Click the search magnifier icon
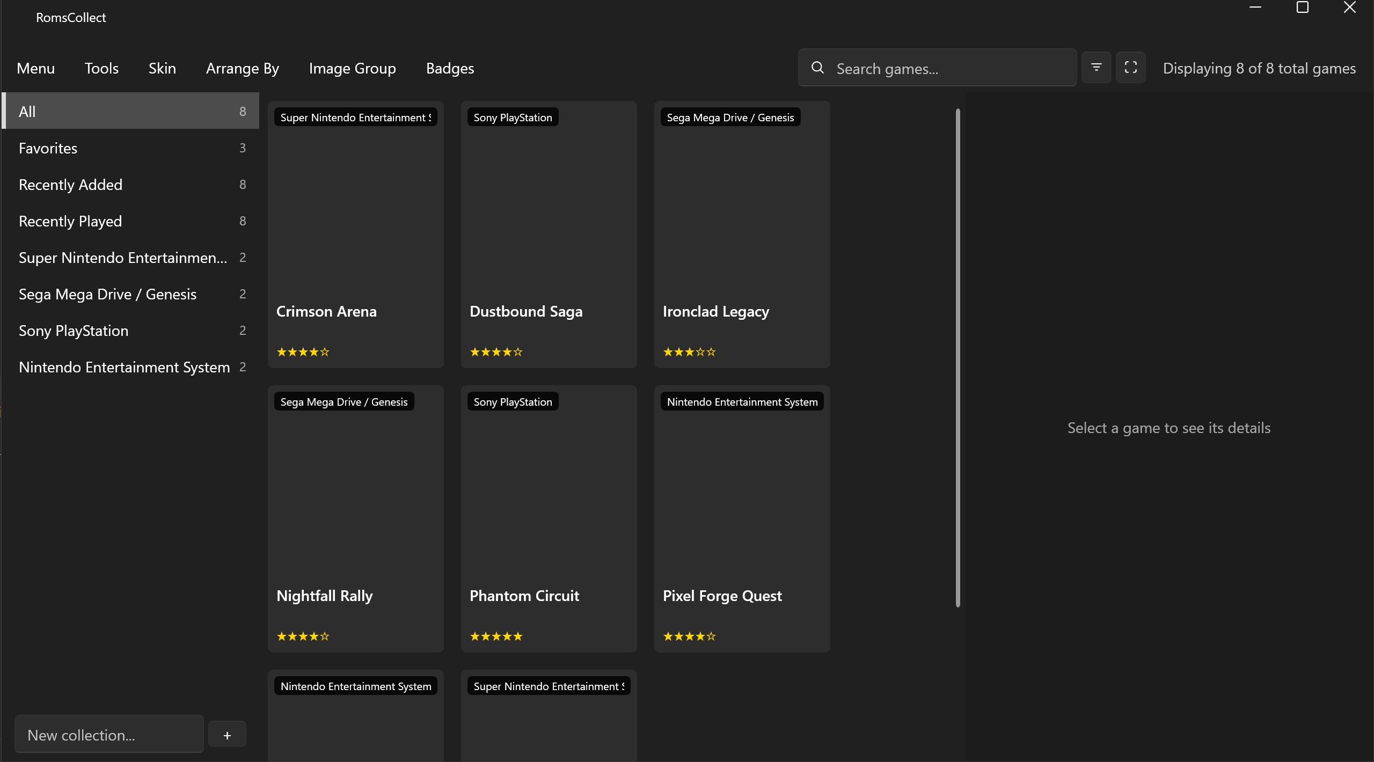 [x=817, y=68]
